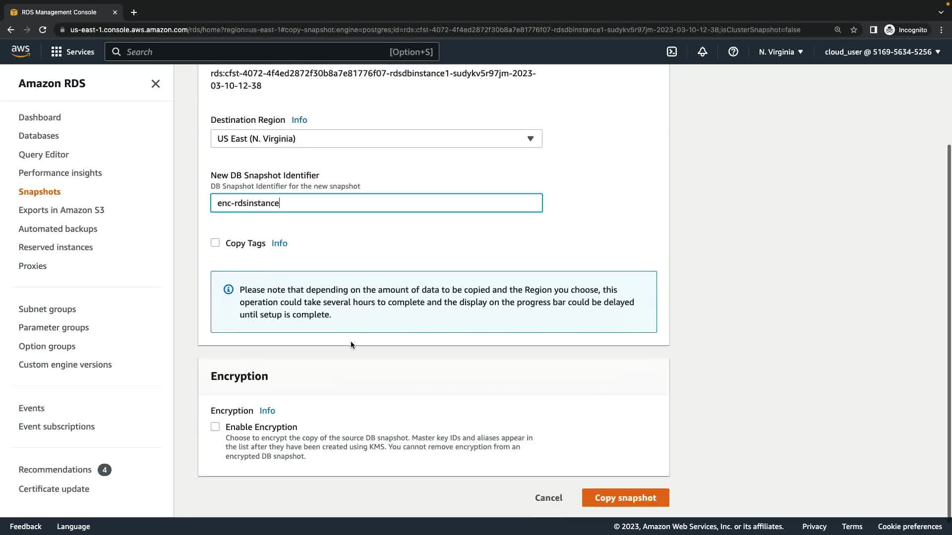Click the Cancel button
This screenshot has height=535, width=952.
pyautogui.click(x=548, y=498)
